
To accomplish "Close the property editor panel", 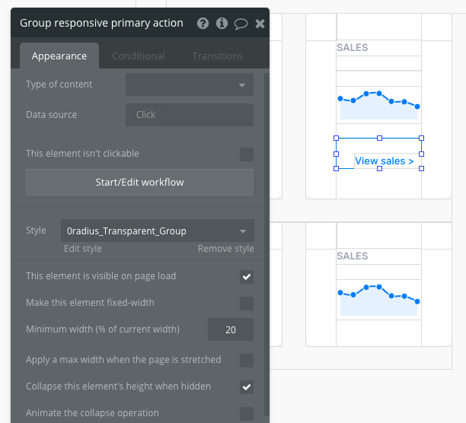I will point(260,24).
